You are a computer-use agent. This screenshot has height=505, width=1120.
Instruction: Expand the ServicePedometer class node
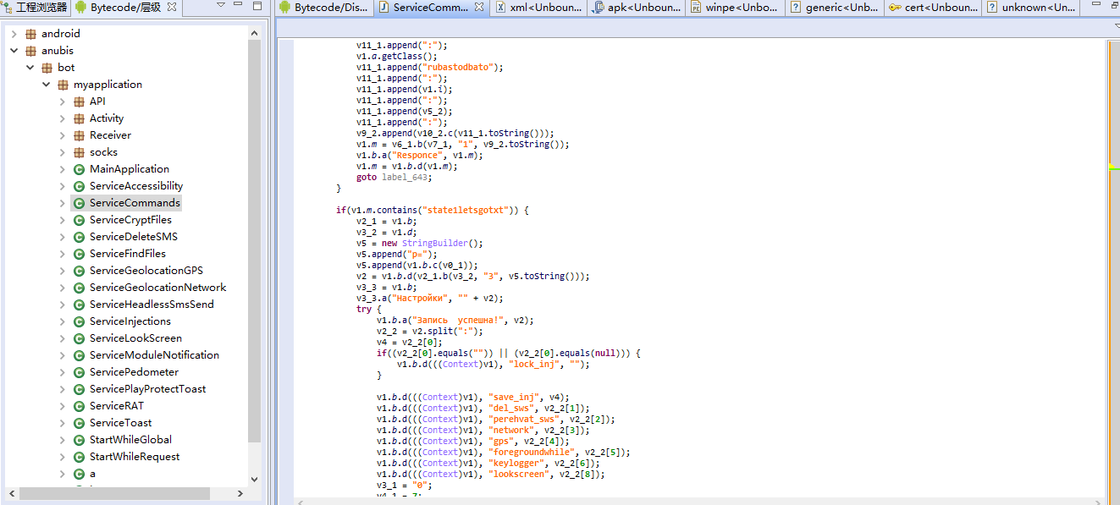(x=62, y=372)
